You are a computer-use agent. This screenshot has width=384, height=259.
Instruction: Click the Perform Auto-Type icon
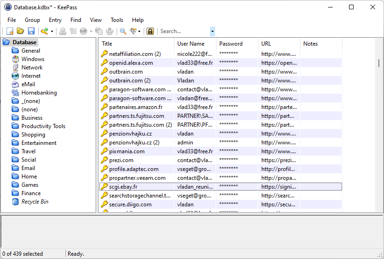(x=110, y=31)
